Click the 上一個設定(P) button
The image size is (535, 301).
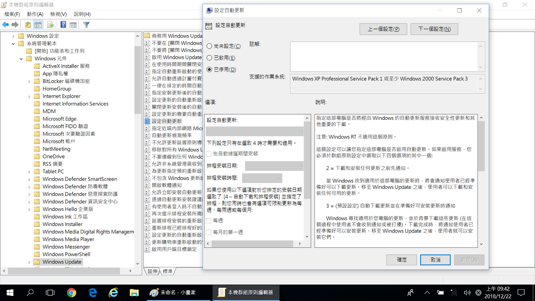pyautogui.click(x=383, y=29)
